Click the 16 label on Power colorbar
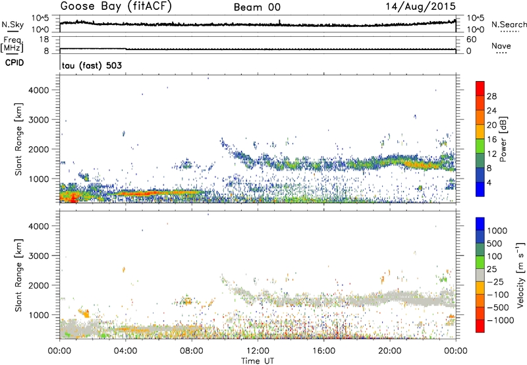This screenshot has width=527, height=365. click(491, 140)
